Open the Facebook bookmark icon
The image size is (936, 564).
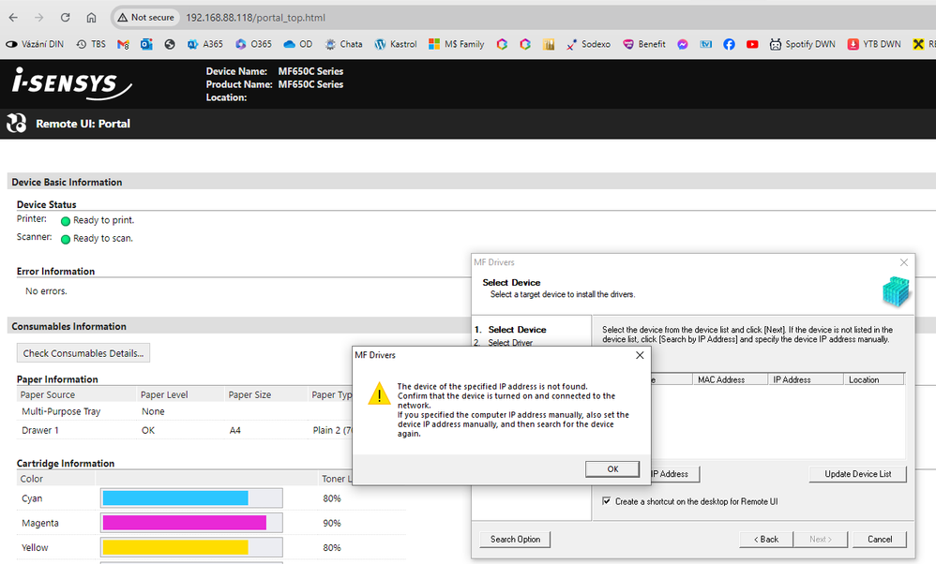pyautogui.click(x=729, y=44)
